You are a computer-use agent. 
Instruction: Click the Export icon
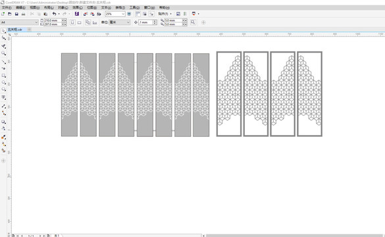(92, 14)
